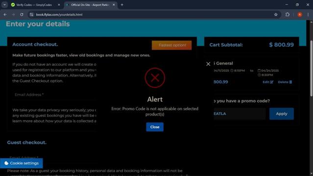The image size is (313, 176).
Task: Click the red X error icon
Action: [155, 78]
